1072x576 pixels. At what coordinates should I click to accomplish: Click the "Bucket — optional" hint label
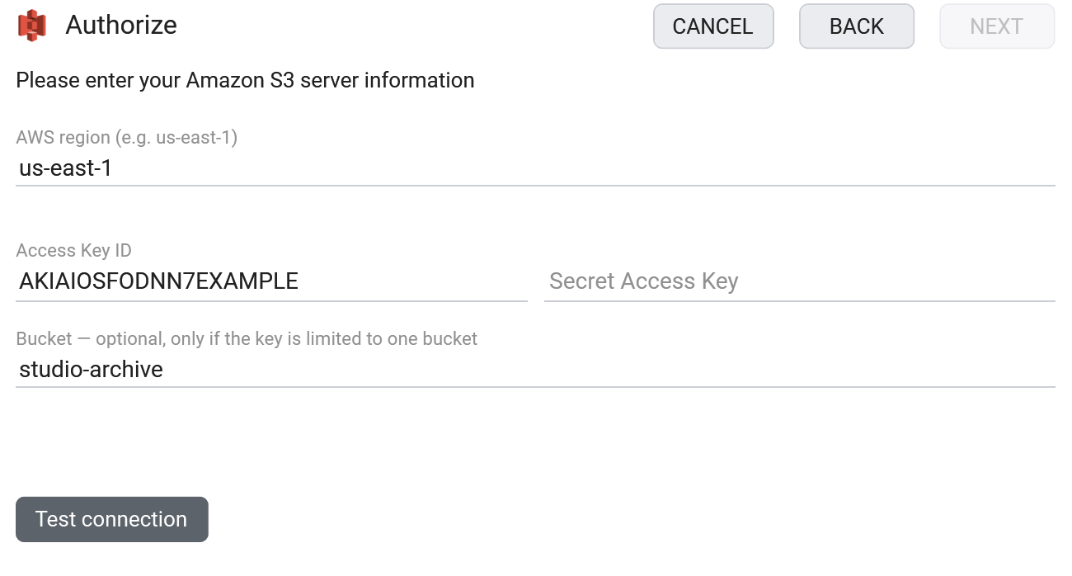coord(247,338)
